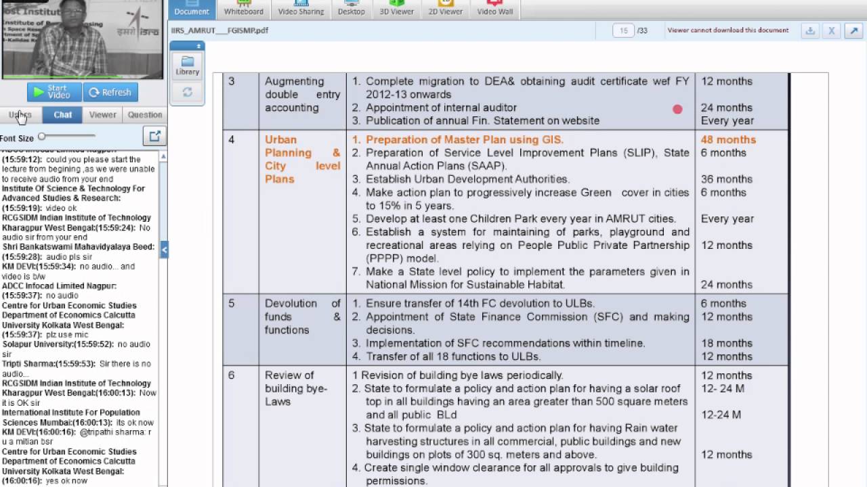
Task: Click 'Transfer of all 18 functions to ULBs.'
Action: [453, 356]
